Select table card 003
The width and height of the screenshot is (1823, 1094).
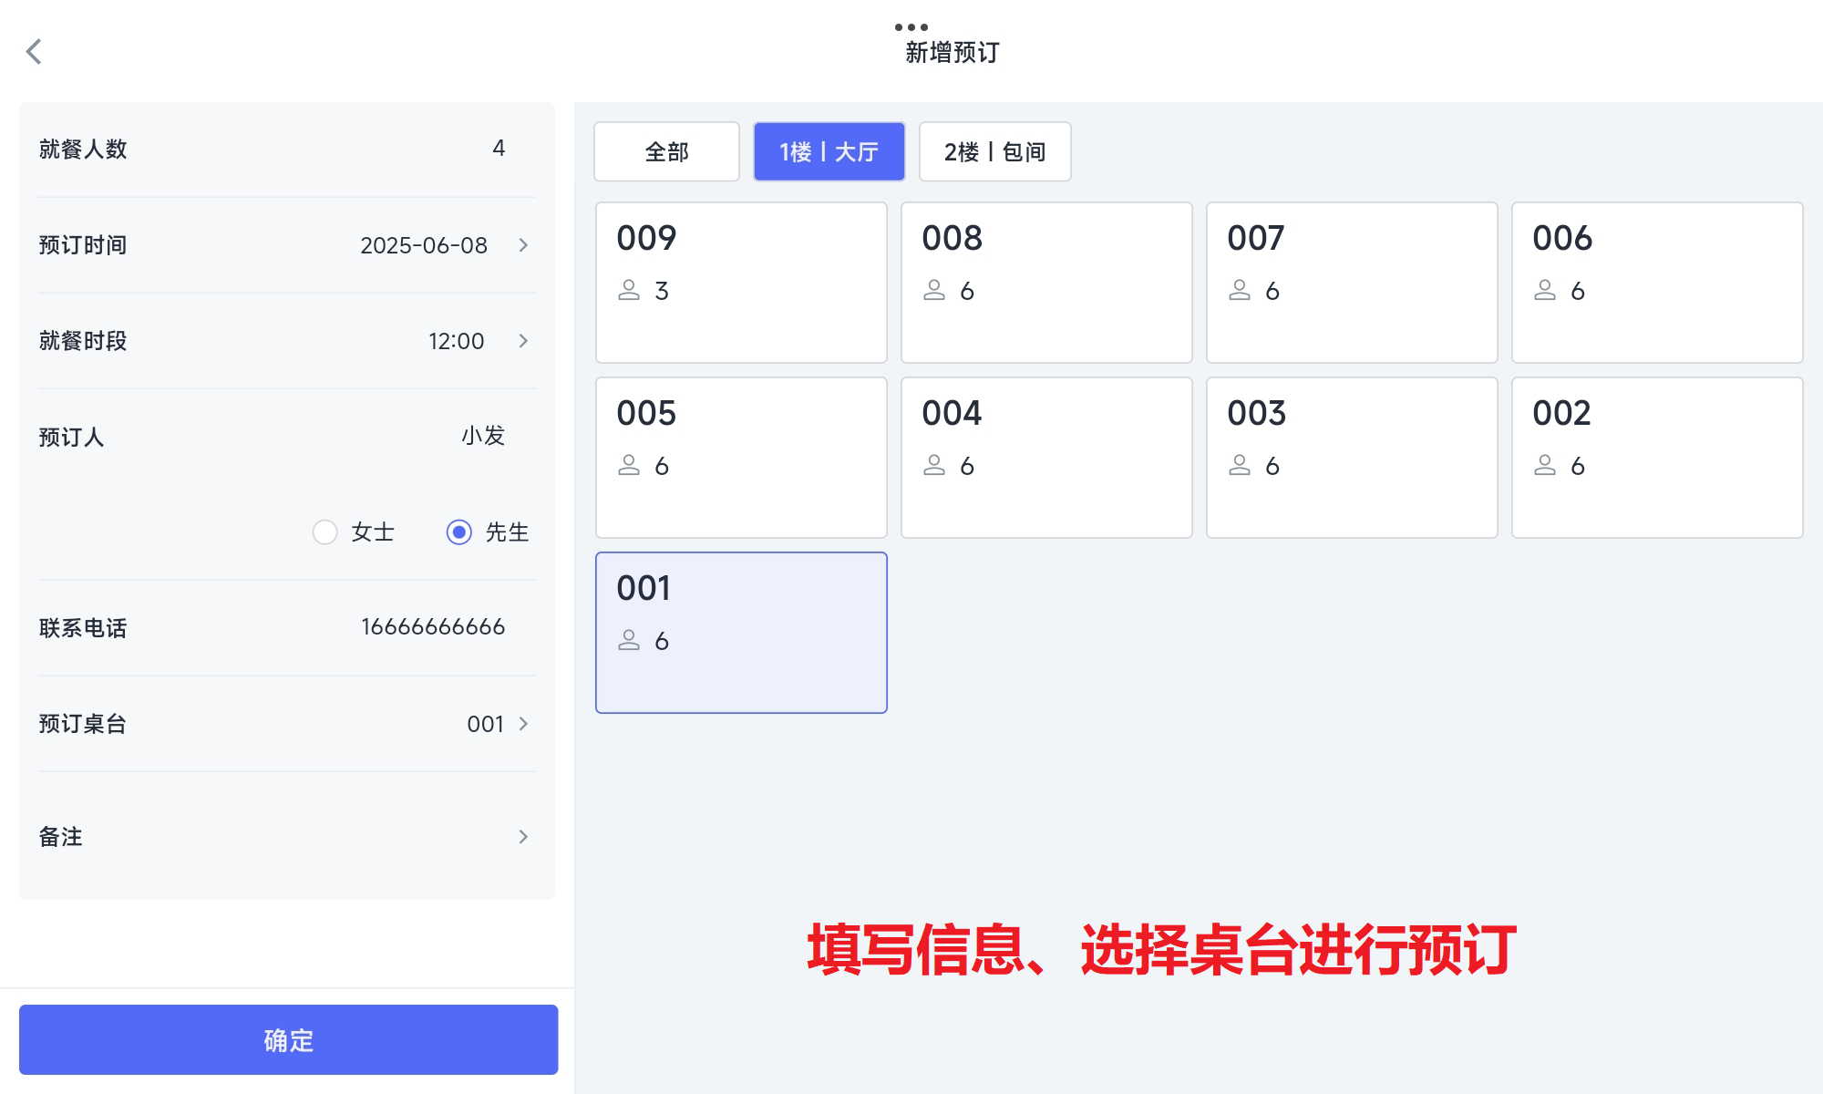point(1352,458)
